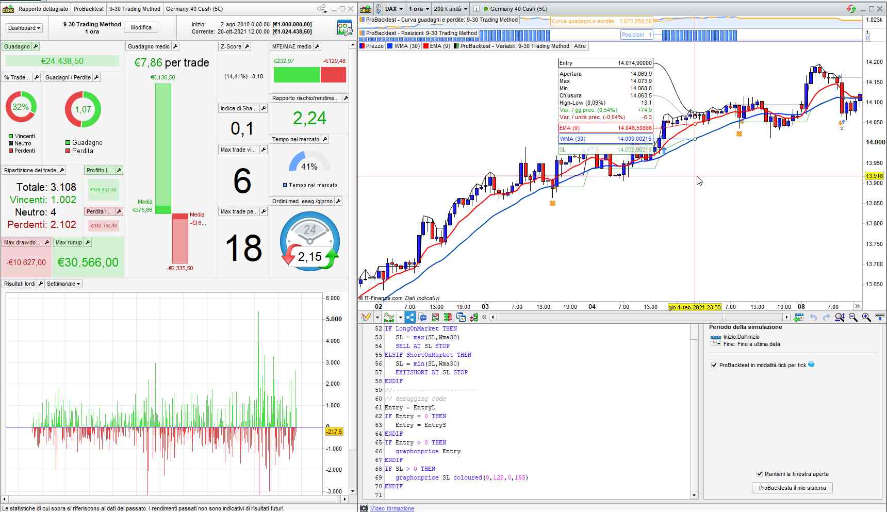
Task: Click the red-green refresh icon on chart window
Action: pyautogui.click(x=851, y=9)
